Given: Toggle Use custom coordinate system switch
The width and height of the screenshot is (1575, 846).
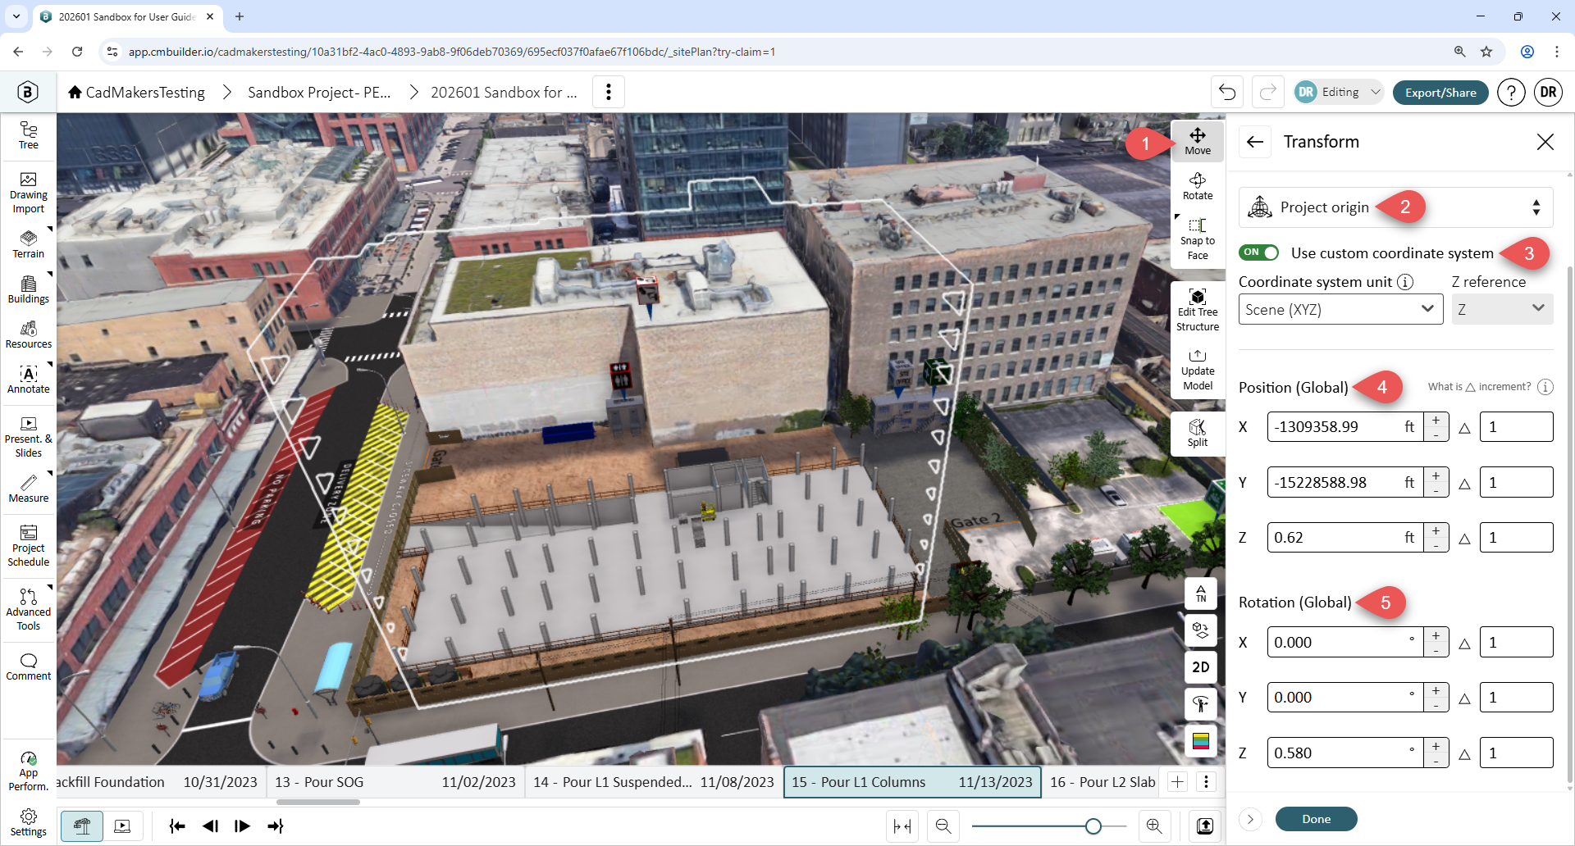Looking at the screenshot, I should coord(1259,252).
